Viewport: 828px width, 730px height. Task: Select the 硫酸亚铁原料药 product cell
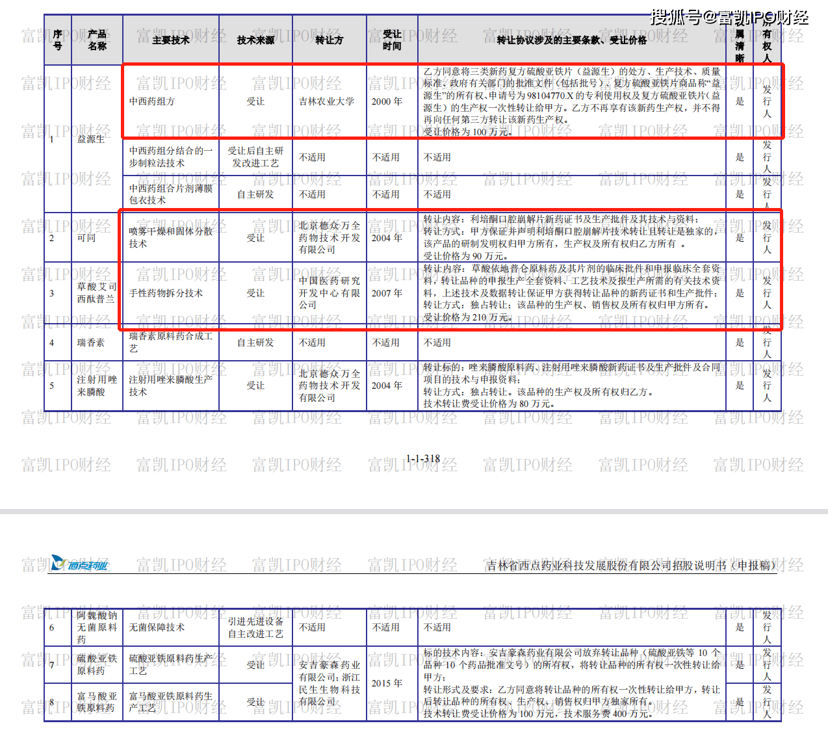(97, 664)
